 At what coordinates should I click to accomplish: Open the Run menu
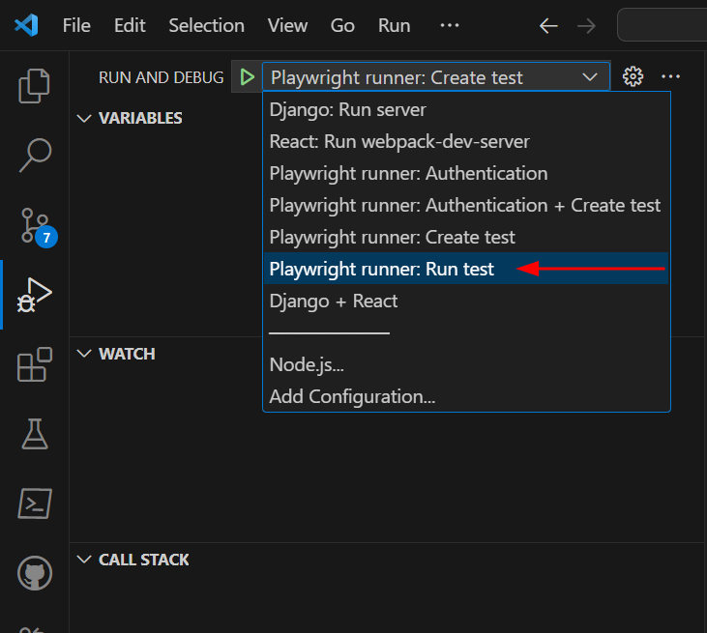(394, 26)
